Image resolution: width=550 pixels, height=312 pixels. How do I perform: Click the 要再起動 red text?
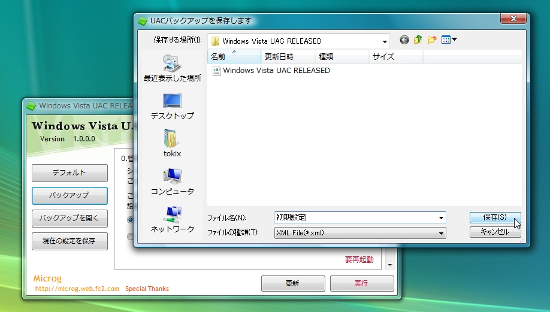click(359, 260)
